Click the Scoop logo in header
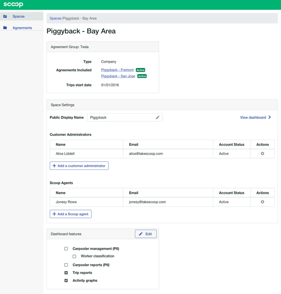Screen dimensions: 281x294 pyautogui.click(x=13, y=4)
